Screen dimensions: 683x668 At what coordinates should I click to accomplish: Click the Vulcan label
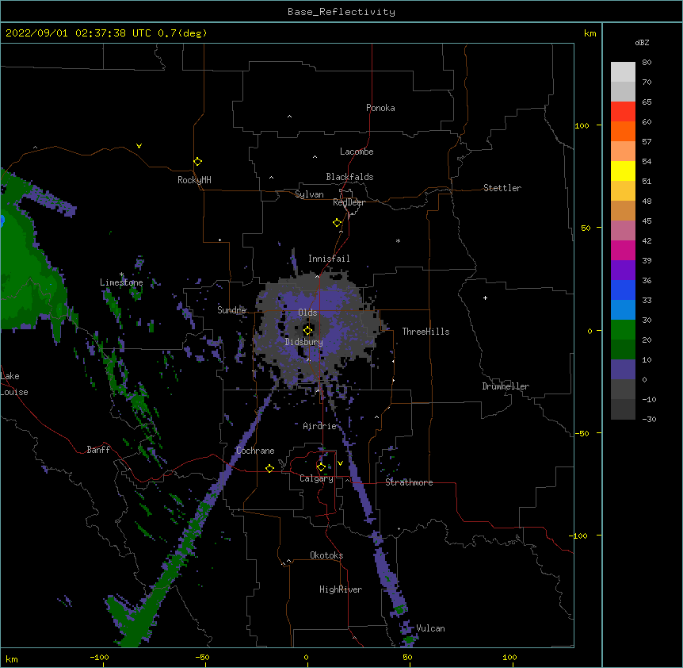(x=430, y=628)
